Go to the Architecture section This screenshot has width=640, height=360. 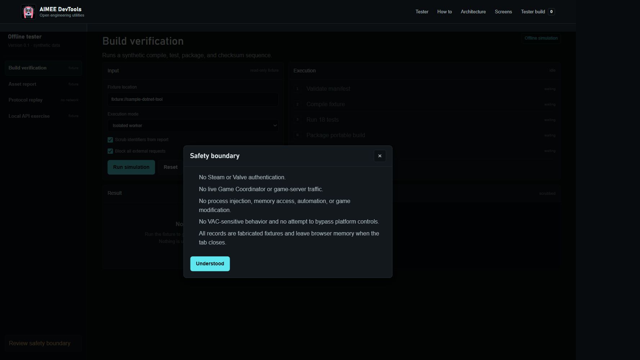coord(473,12)
